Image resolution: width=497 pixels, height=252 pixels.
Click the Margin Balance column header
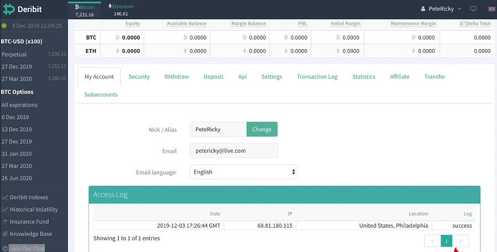tap(248, 23)
